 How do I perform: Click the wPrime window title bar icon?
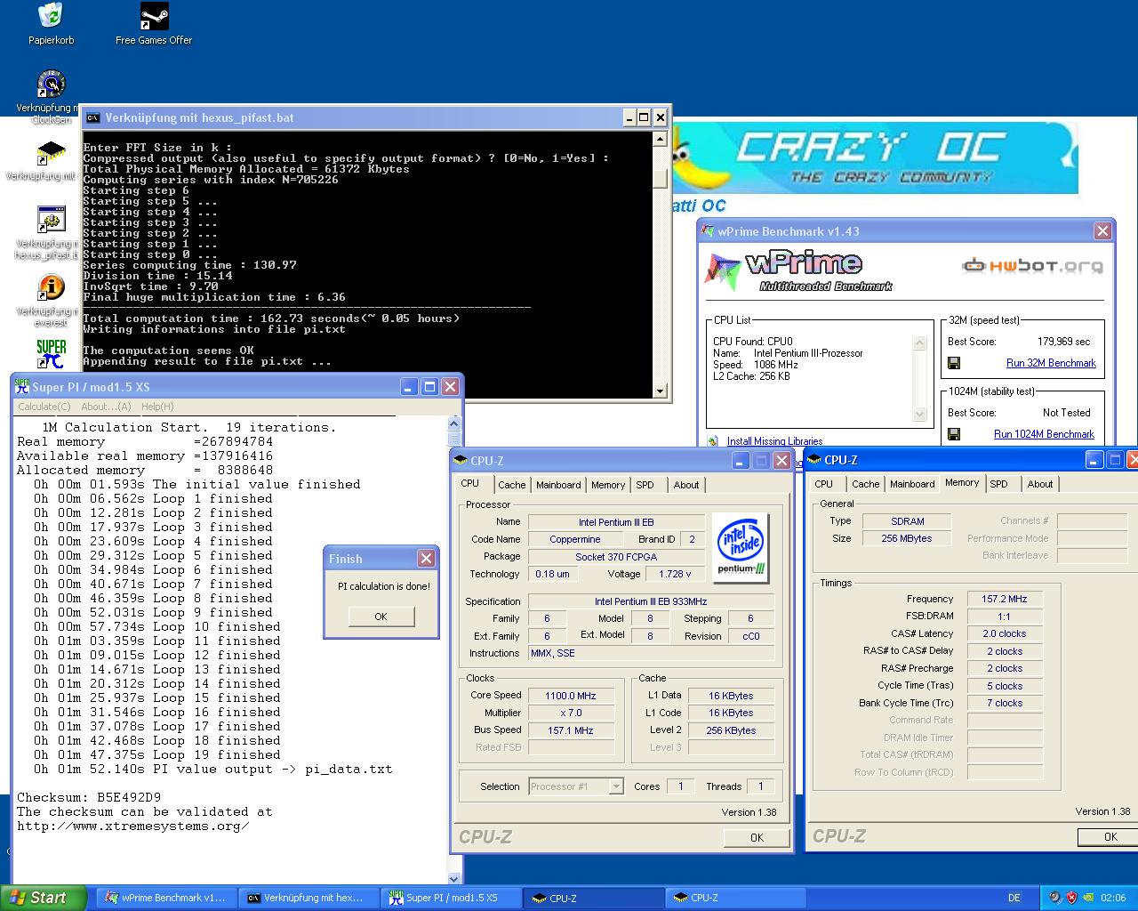[708, 231]
